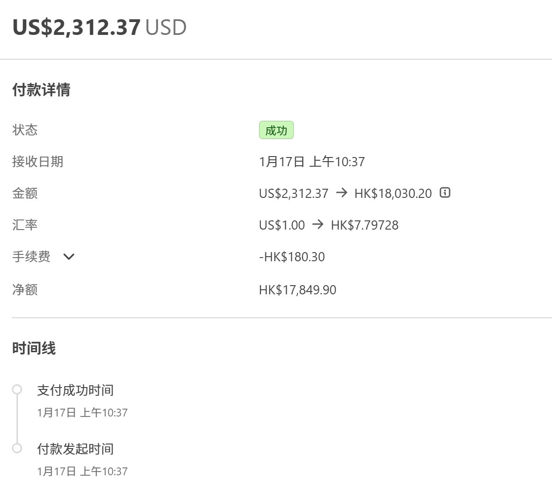Click the 净额 net amount HK$17,849.90
The image size is (552, 495).
(298, 289)
